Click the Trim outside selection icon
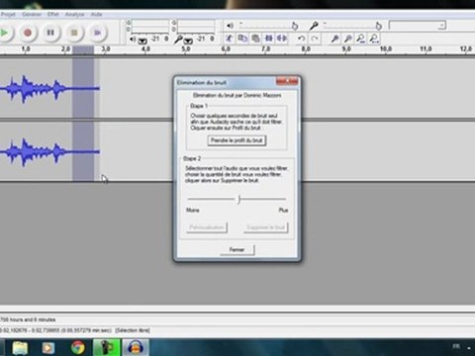Image resolution: width=475 pixels, height=356 pixels. 269,39
